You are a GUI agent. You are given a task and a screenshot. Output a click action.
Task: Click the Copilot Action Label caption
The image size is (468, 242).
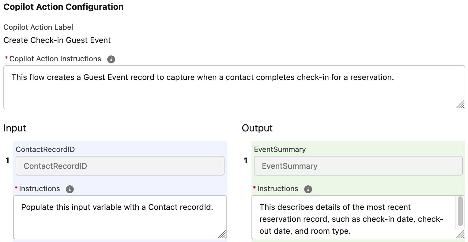[38, 27]
